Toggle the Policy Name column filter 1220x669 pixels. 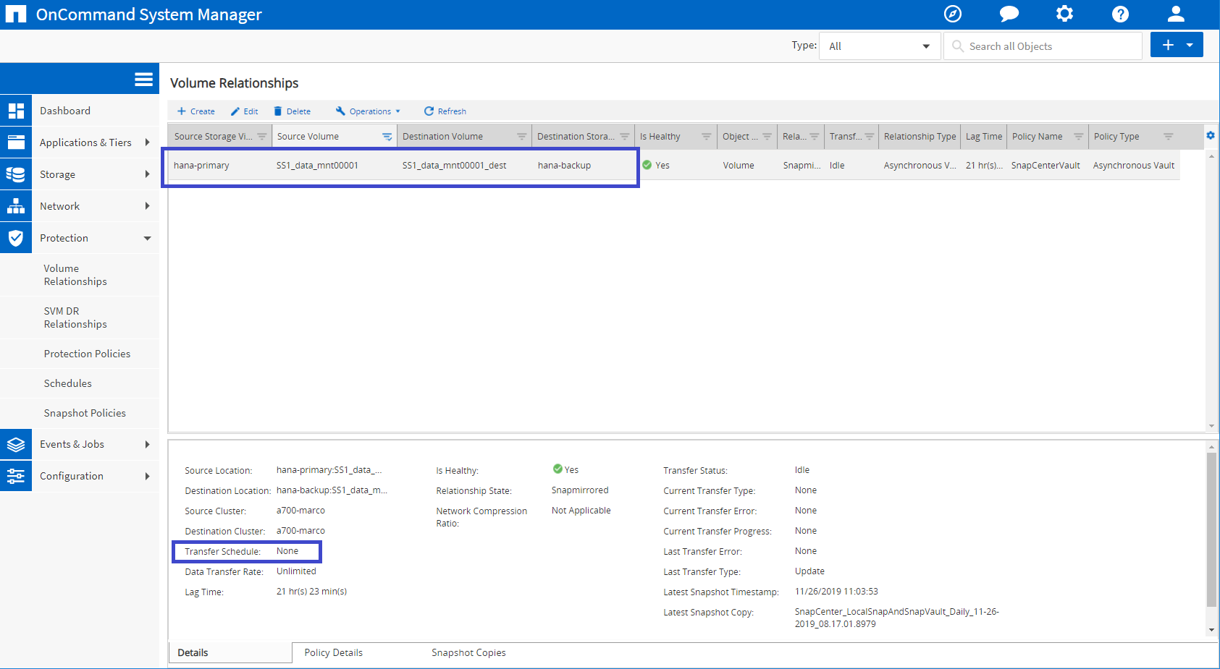pyautogui.click(x=1078, y=137)
